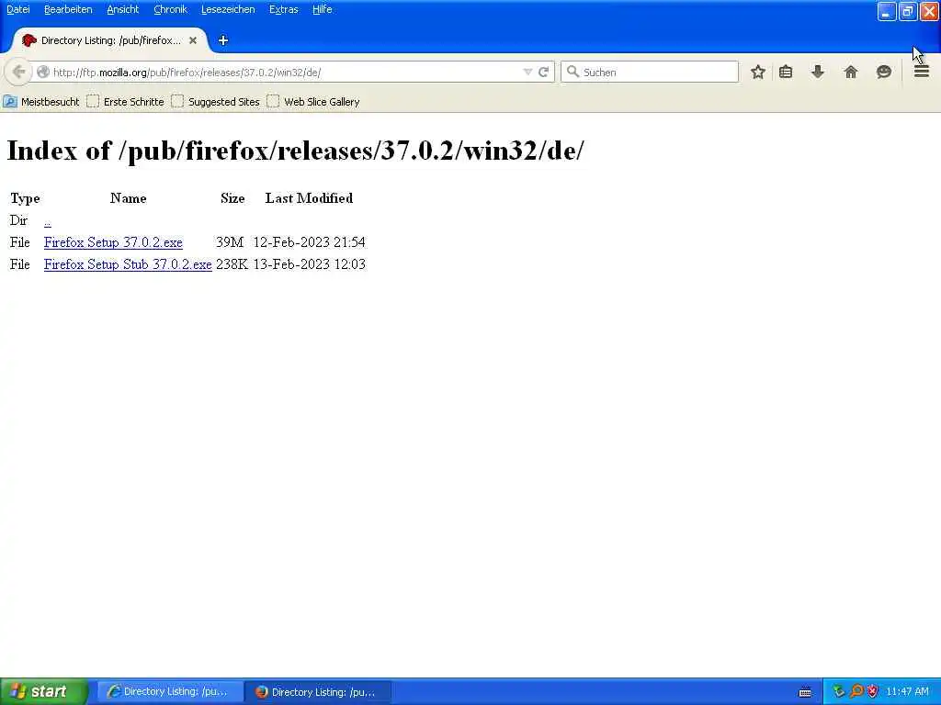Image resolution: width=941 pixels, height=705 pixels.
Task: Download Firefox Setup 37.0.2.exe
Action: 113,242
